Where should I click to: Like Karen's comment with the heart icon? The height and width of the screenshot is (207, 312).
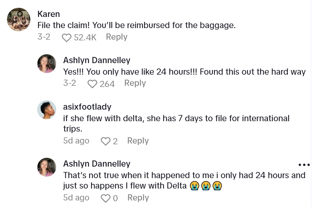point(67,37)
